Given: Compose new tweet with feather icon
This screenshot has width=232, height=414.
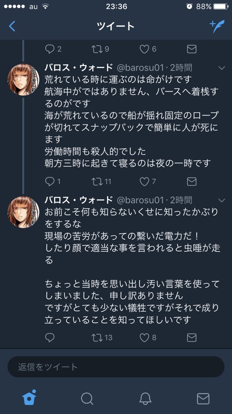Looking at the screenshot, I should point(217,26).
